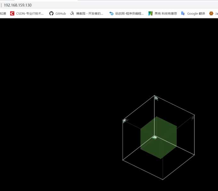Open the 果壳 科技有意思 bookmark
Viewport: 218px width, 191px height.
[x=166, y=14]
